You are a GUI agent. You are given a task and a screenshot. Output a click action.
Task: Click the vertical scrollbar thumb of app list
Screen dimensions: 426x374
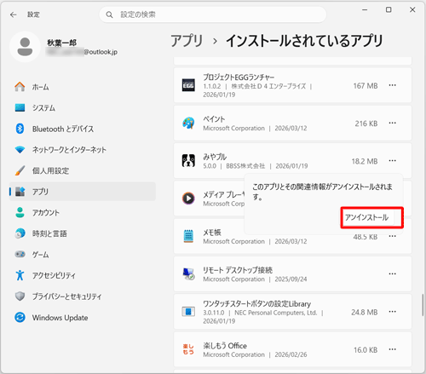423,305
